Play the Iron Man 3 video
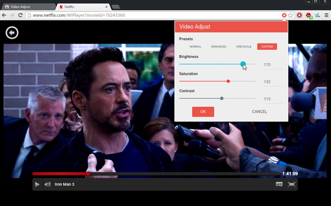The image size is (331, 206). pos(37,184)
